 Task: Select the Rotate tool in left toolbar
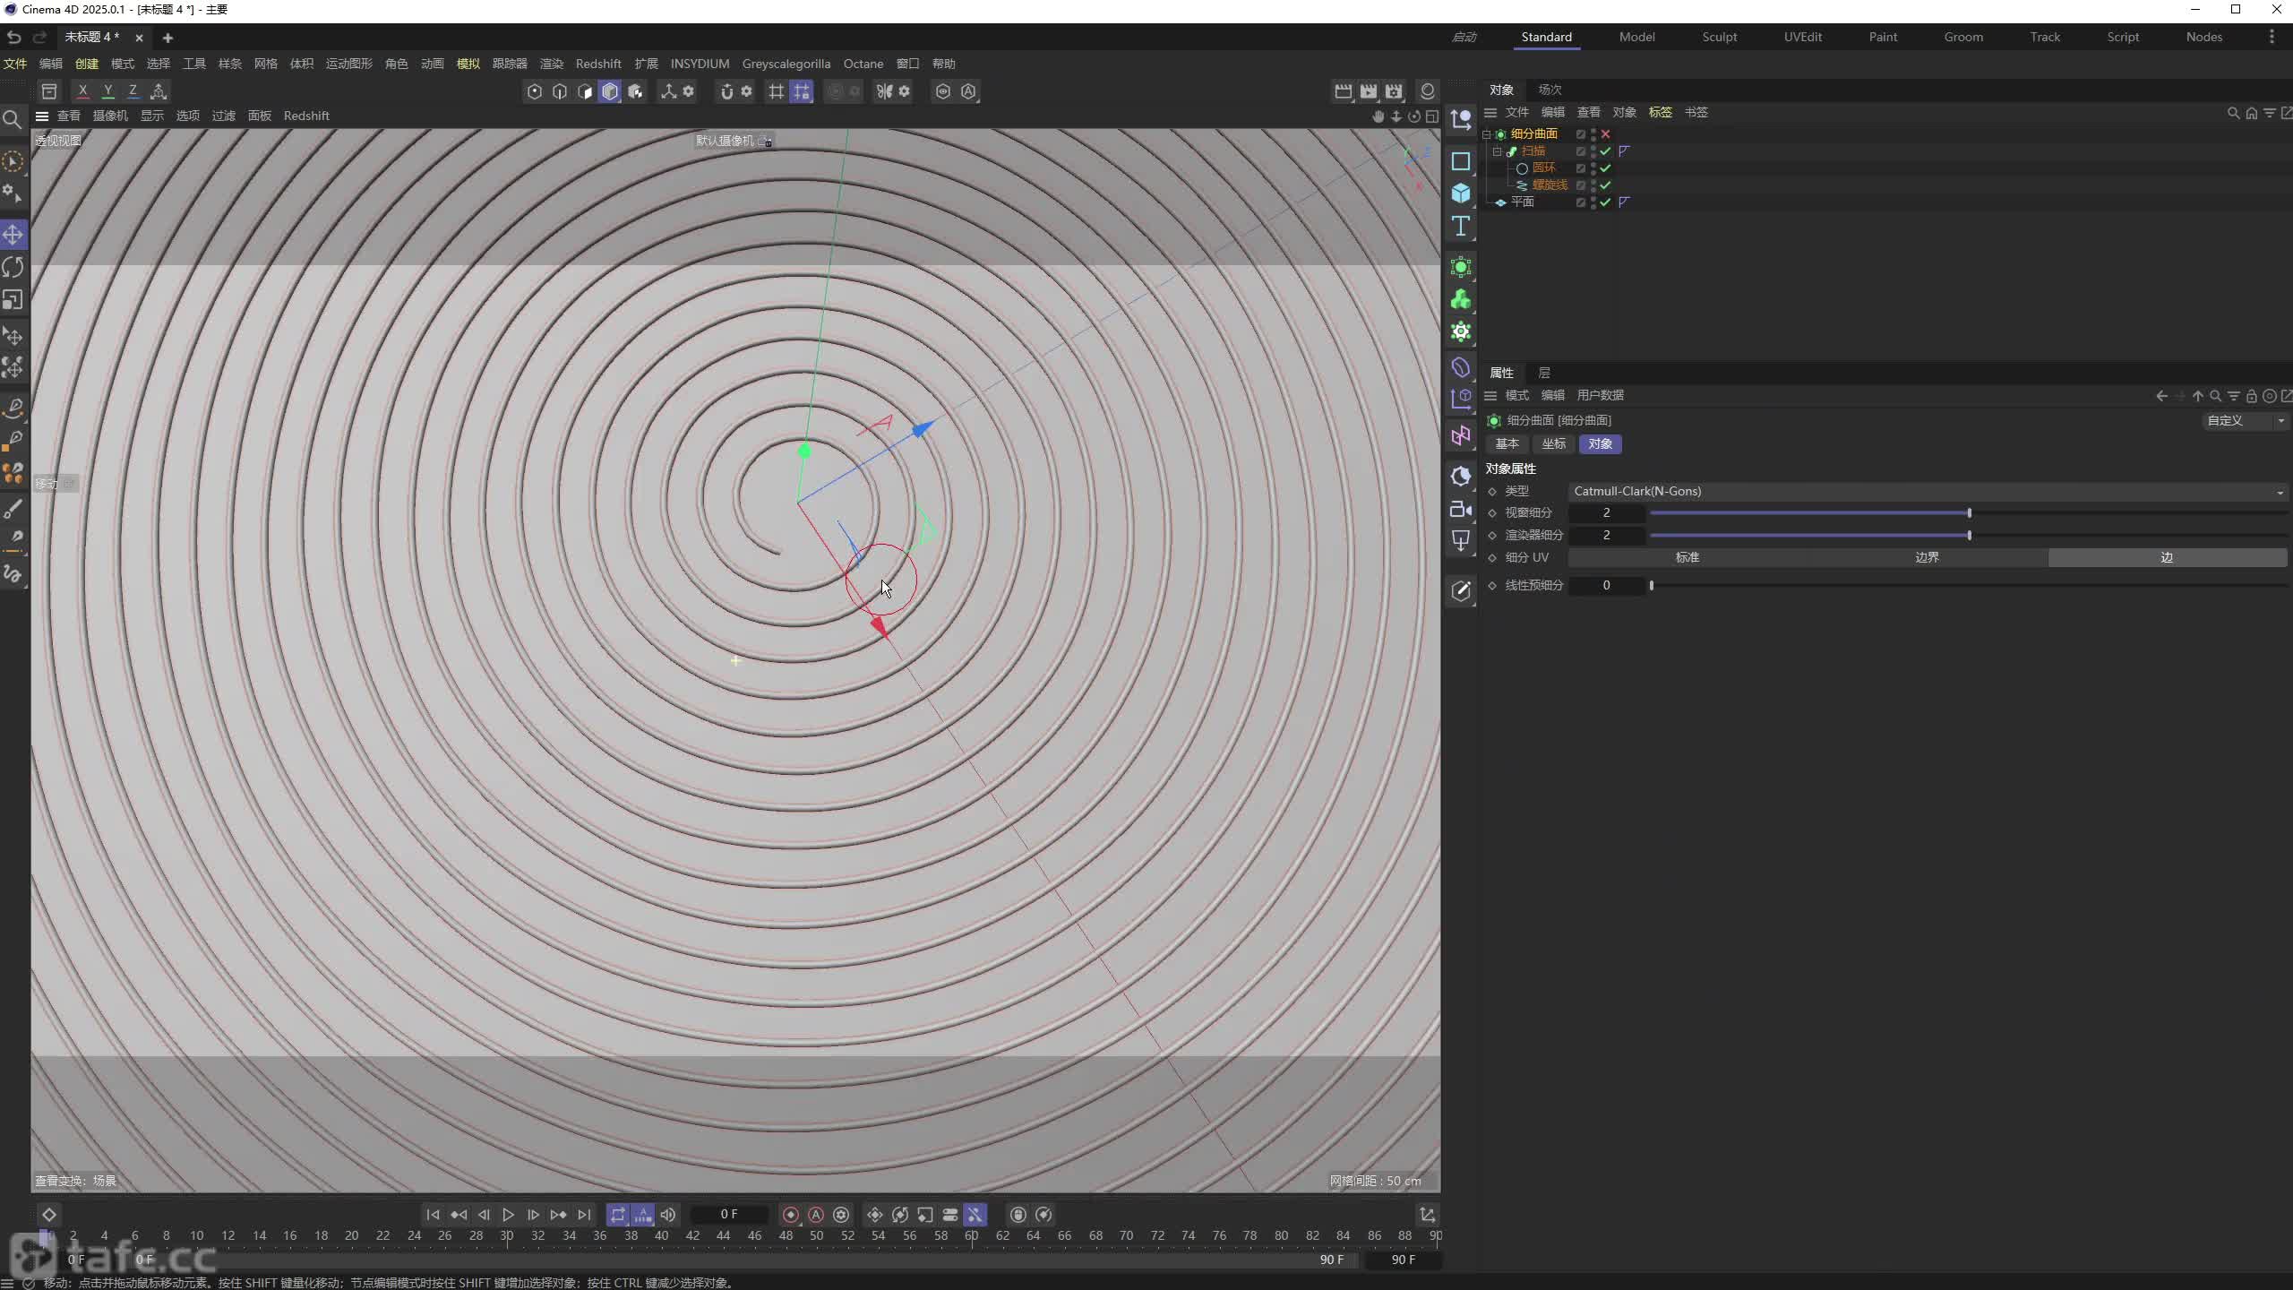coord(13,267)
